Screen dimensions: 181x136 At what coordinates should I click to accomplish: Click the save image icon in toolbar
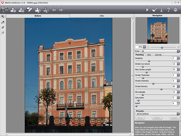tap(21, 10)
